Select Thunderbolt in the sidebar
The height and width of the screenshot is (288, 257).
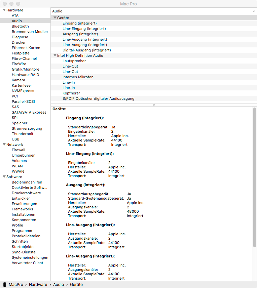coord(23,134)
